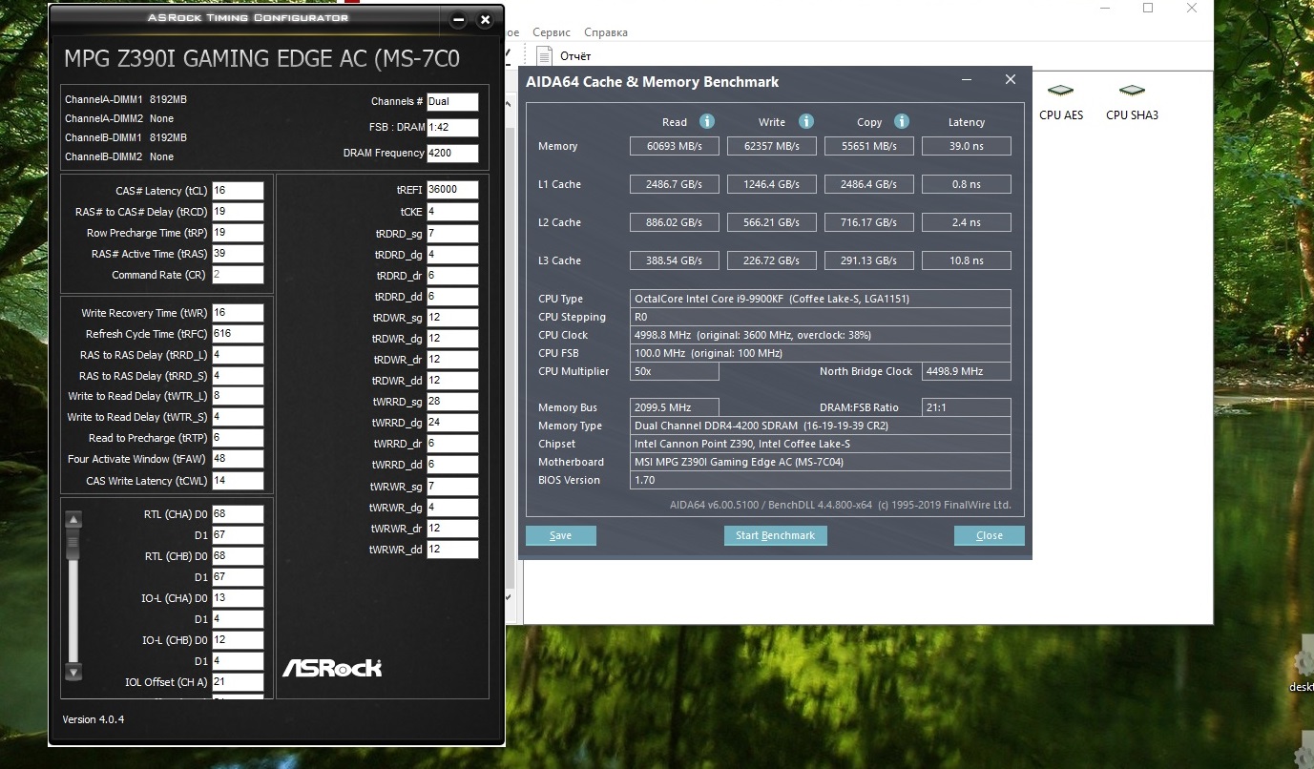This screenshot has height=769, width=1314.
Task: Click the L2 Cache Write value 566.21 GB/s
Action: [x=772, y=222]
